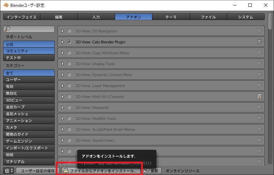
Task: Click official support icon on Math Vis row
Action: pyautogui.click(x=260, y=96)
